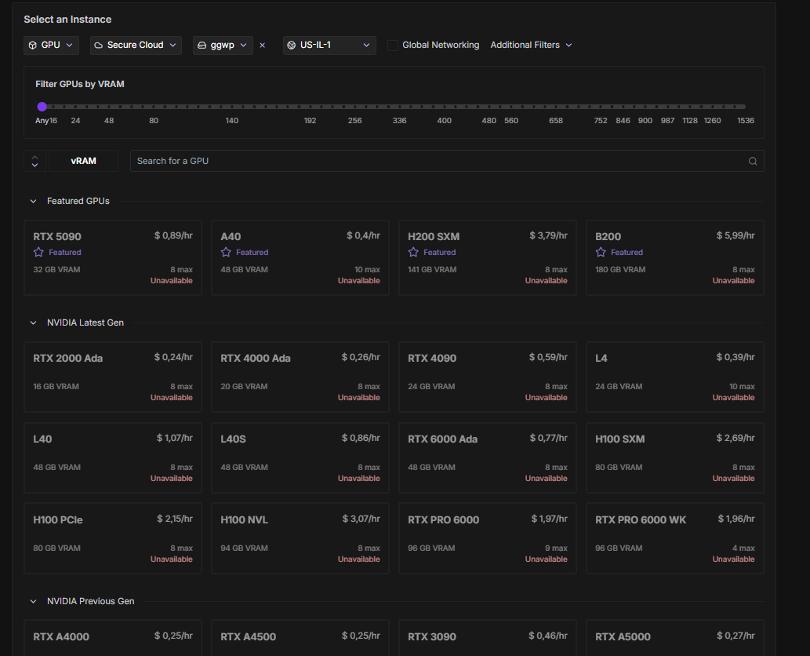Select the L40 GPU card

coord(113,457)
